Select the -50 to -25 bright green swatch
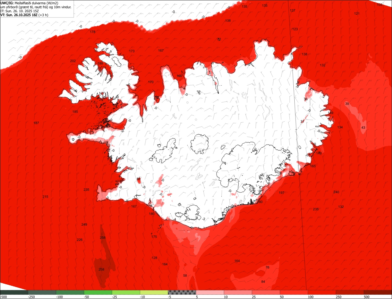Screen dimensions: 392x299 tap(98, 292)
